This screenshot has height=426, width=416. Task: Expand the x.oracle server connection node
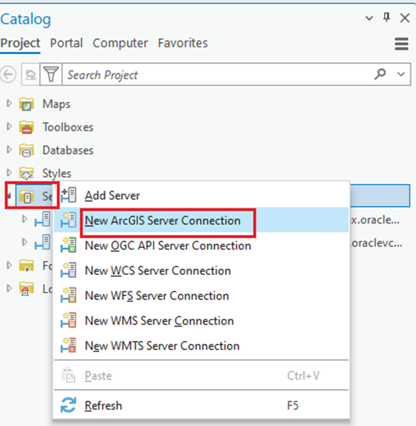(25, 219)
